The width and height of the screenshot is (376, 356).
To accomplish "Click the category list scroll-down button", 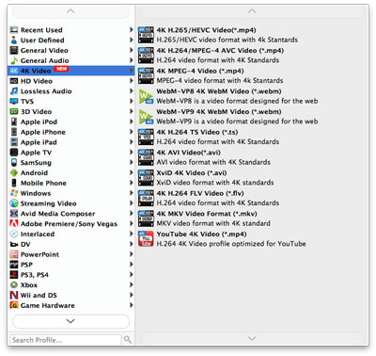I will tap(70, 321).
